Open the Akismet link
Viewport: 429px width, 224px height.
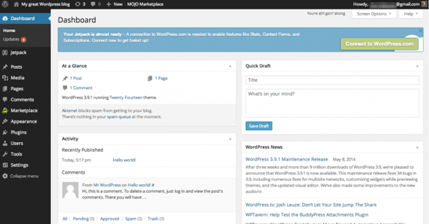(69, 110)
